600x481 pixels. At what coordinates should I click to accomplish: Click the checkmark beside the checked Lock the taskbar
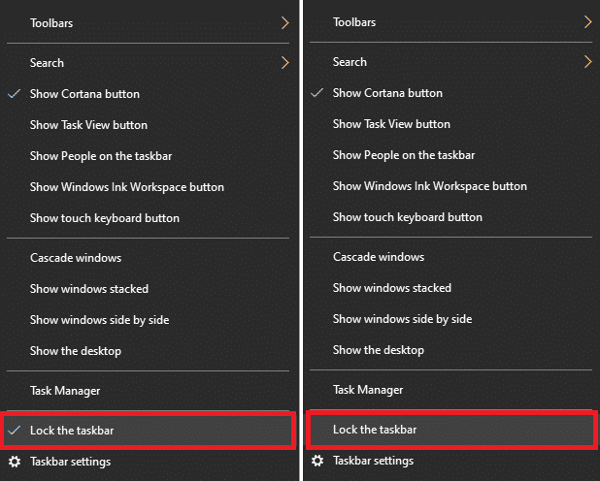point(14,430)
